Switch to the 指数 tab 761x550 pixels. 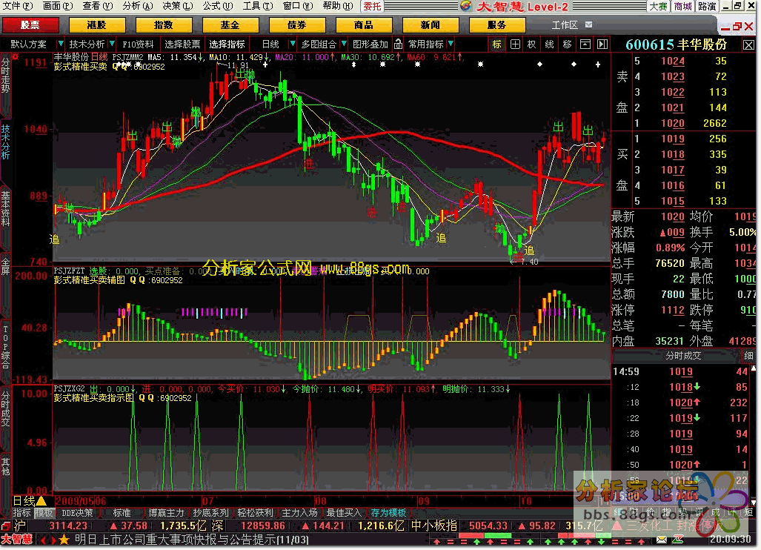pos(164,24)
